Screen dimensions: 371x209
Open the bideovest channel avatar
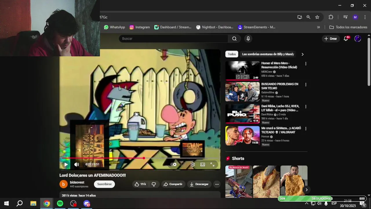(63, 184)
